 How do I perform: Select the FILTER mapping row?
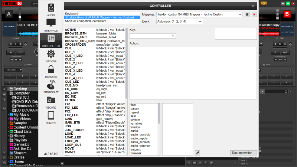[95, 100]
